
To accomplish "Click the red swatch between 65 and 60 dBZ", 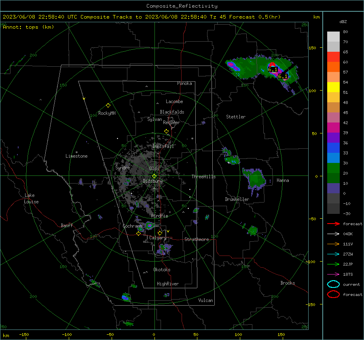I will click(x=333, y=57).
